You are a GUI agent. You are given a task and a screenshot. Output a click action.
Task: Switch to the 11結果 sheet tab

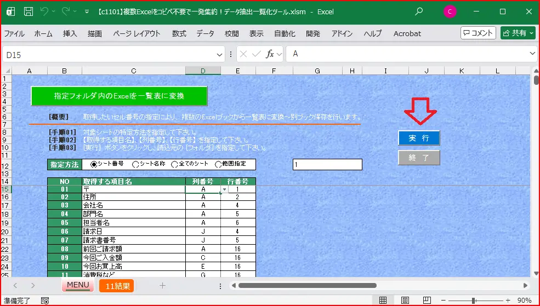click(x=116, y=285)
